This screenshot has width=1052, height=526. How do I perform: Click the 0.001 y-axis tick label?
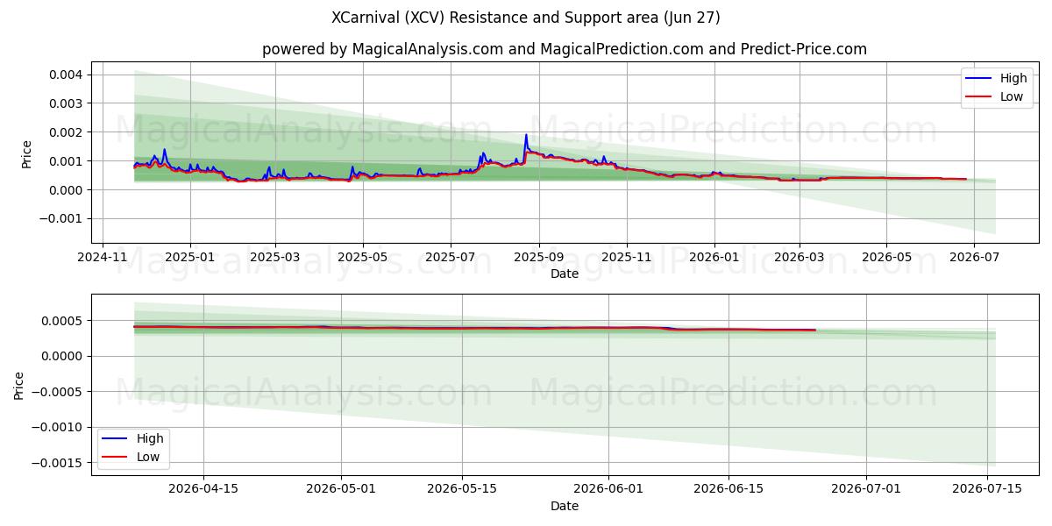click(67, 161)
